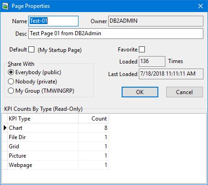The height and width of the screenshot is (185, 208).
Task: Click the Loaded times count field
Action: click(152, 61)
